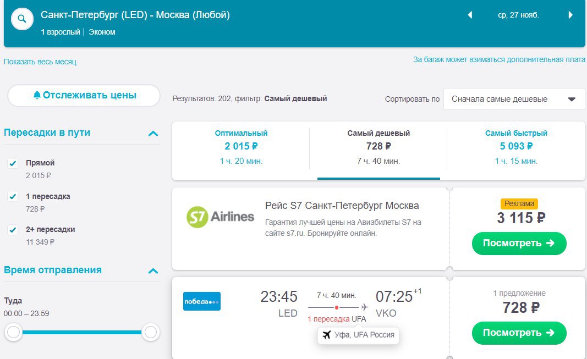
Task: Click the S7 Airlines logo
Action: point(221,218)
